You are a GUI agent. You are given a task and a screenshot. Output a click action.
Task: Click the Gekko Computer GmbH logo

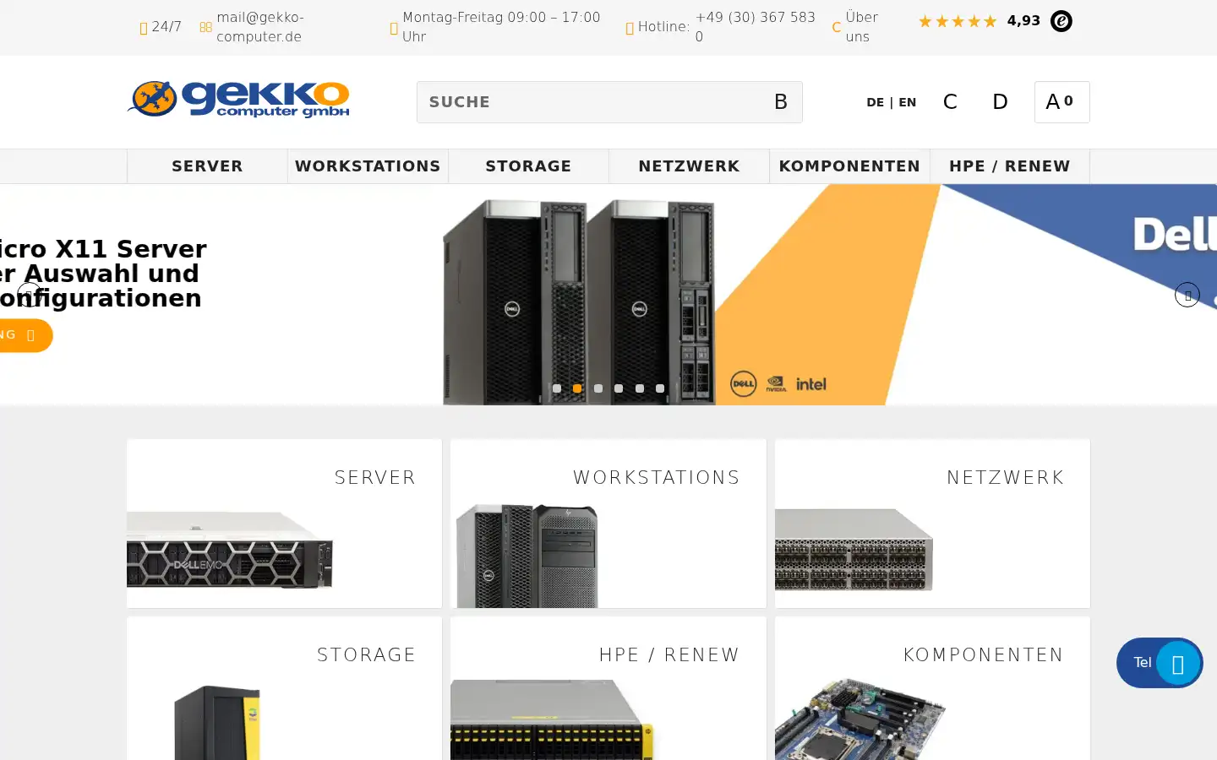click(238, 100)
